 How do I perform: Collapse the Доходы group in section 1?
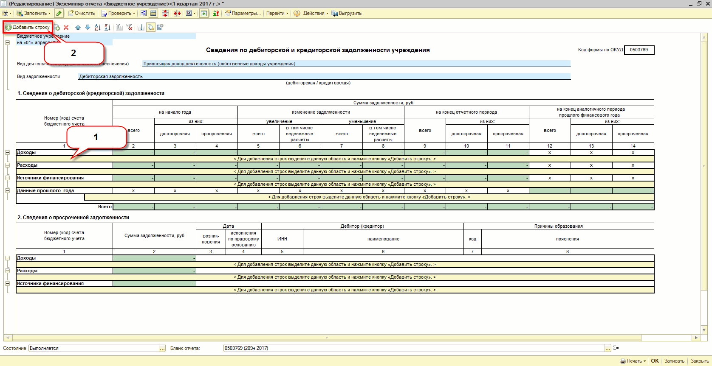click(7, 152)
